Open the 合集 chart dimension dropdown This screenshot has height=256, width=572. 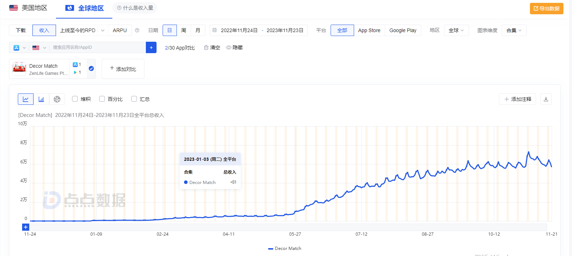tap(514, 30)
